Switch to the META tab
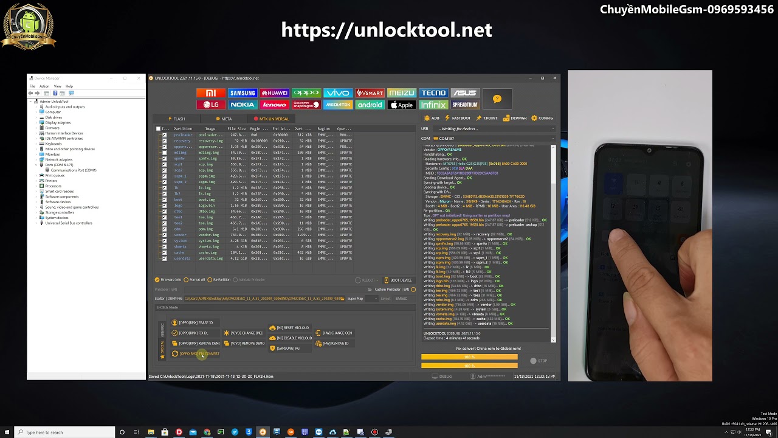The image size is (778, 438). coord(224,119)
